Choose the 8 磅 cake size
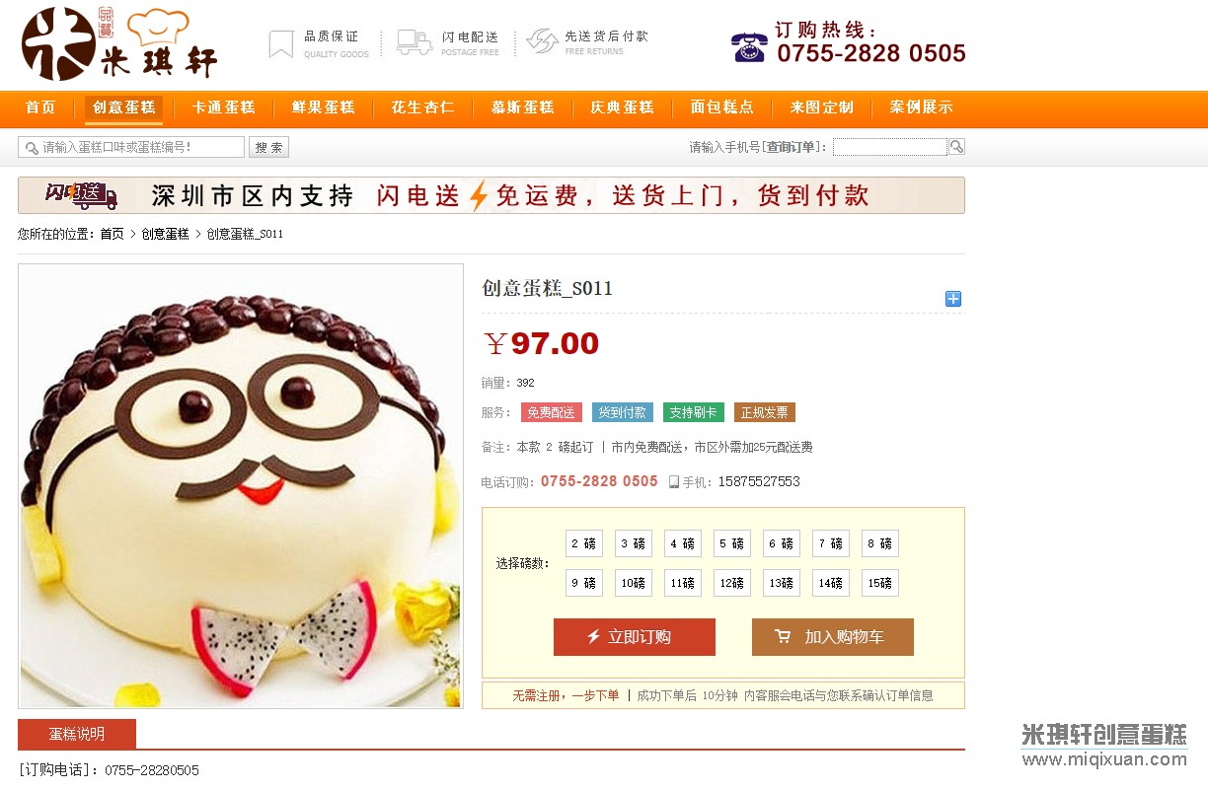The height and width of the screenshot is (790, 1208). (x=880, y=543)
